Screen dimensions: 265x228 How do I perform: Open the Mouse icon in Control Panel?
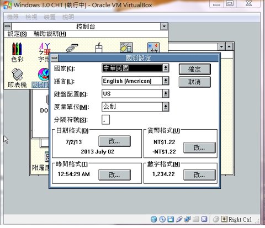click(x=99, y=47)
